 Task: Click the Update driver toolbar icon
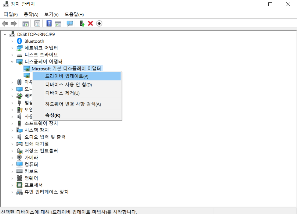[82, 23]
